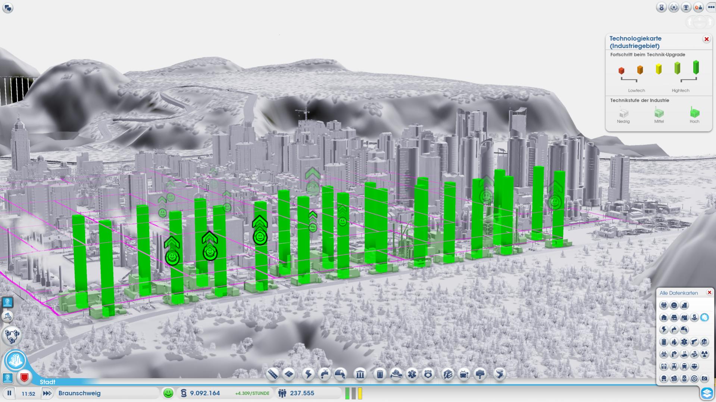Show the Bus transit data map
716x402 pixels.
(664, 367)
